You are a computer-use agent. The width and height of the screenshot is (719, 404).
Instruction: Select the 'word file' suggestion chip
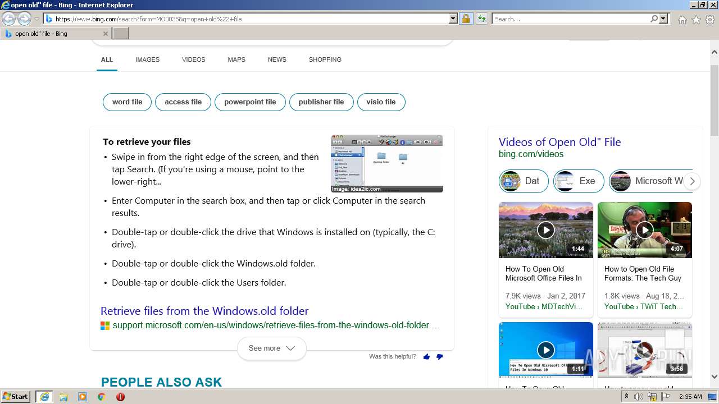127,102
